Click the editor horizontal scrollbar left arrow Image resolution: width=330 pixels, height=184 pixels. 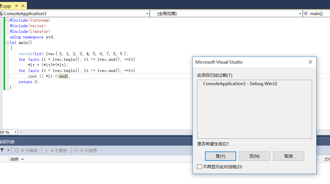[21, 132]
